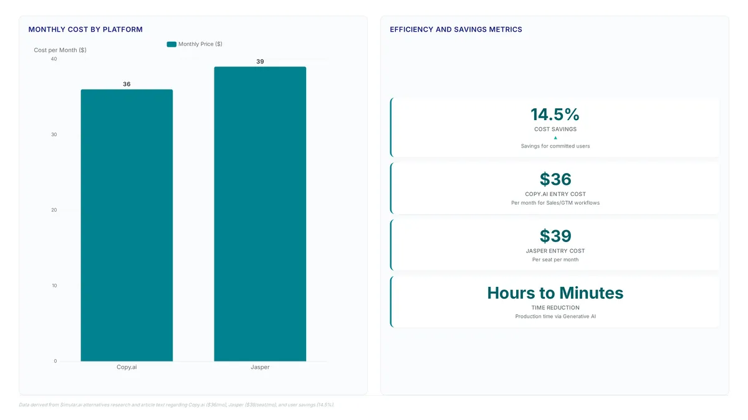The height and width of the screenshot is (420, 748).
Task: Click the 20 y-axis tick label
Action: pyautogui.click(x=54, y=210)
